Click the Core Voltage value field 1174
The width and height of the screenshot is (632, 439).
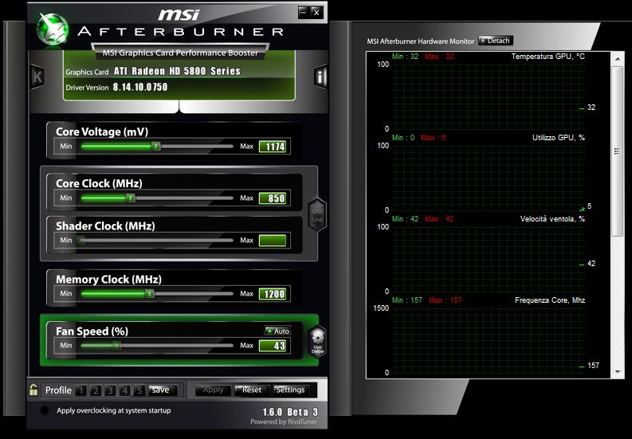pos(273,147)
